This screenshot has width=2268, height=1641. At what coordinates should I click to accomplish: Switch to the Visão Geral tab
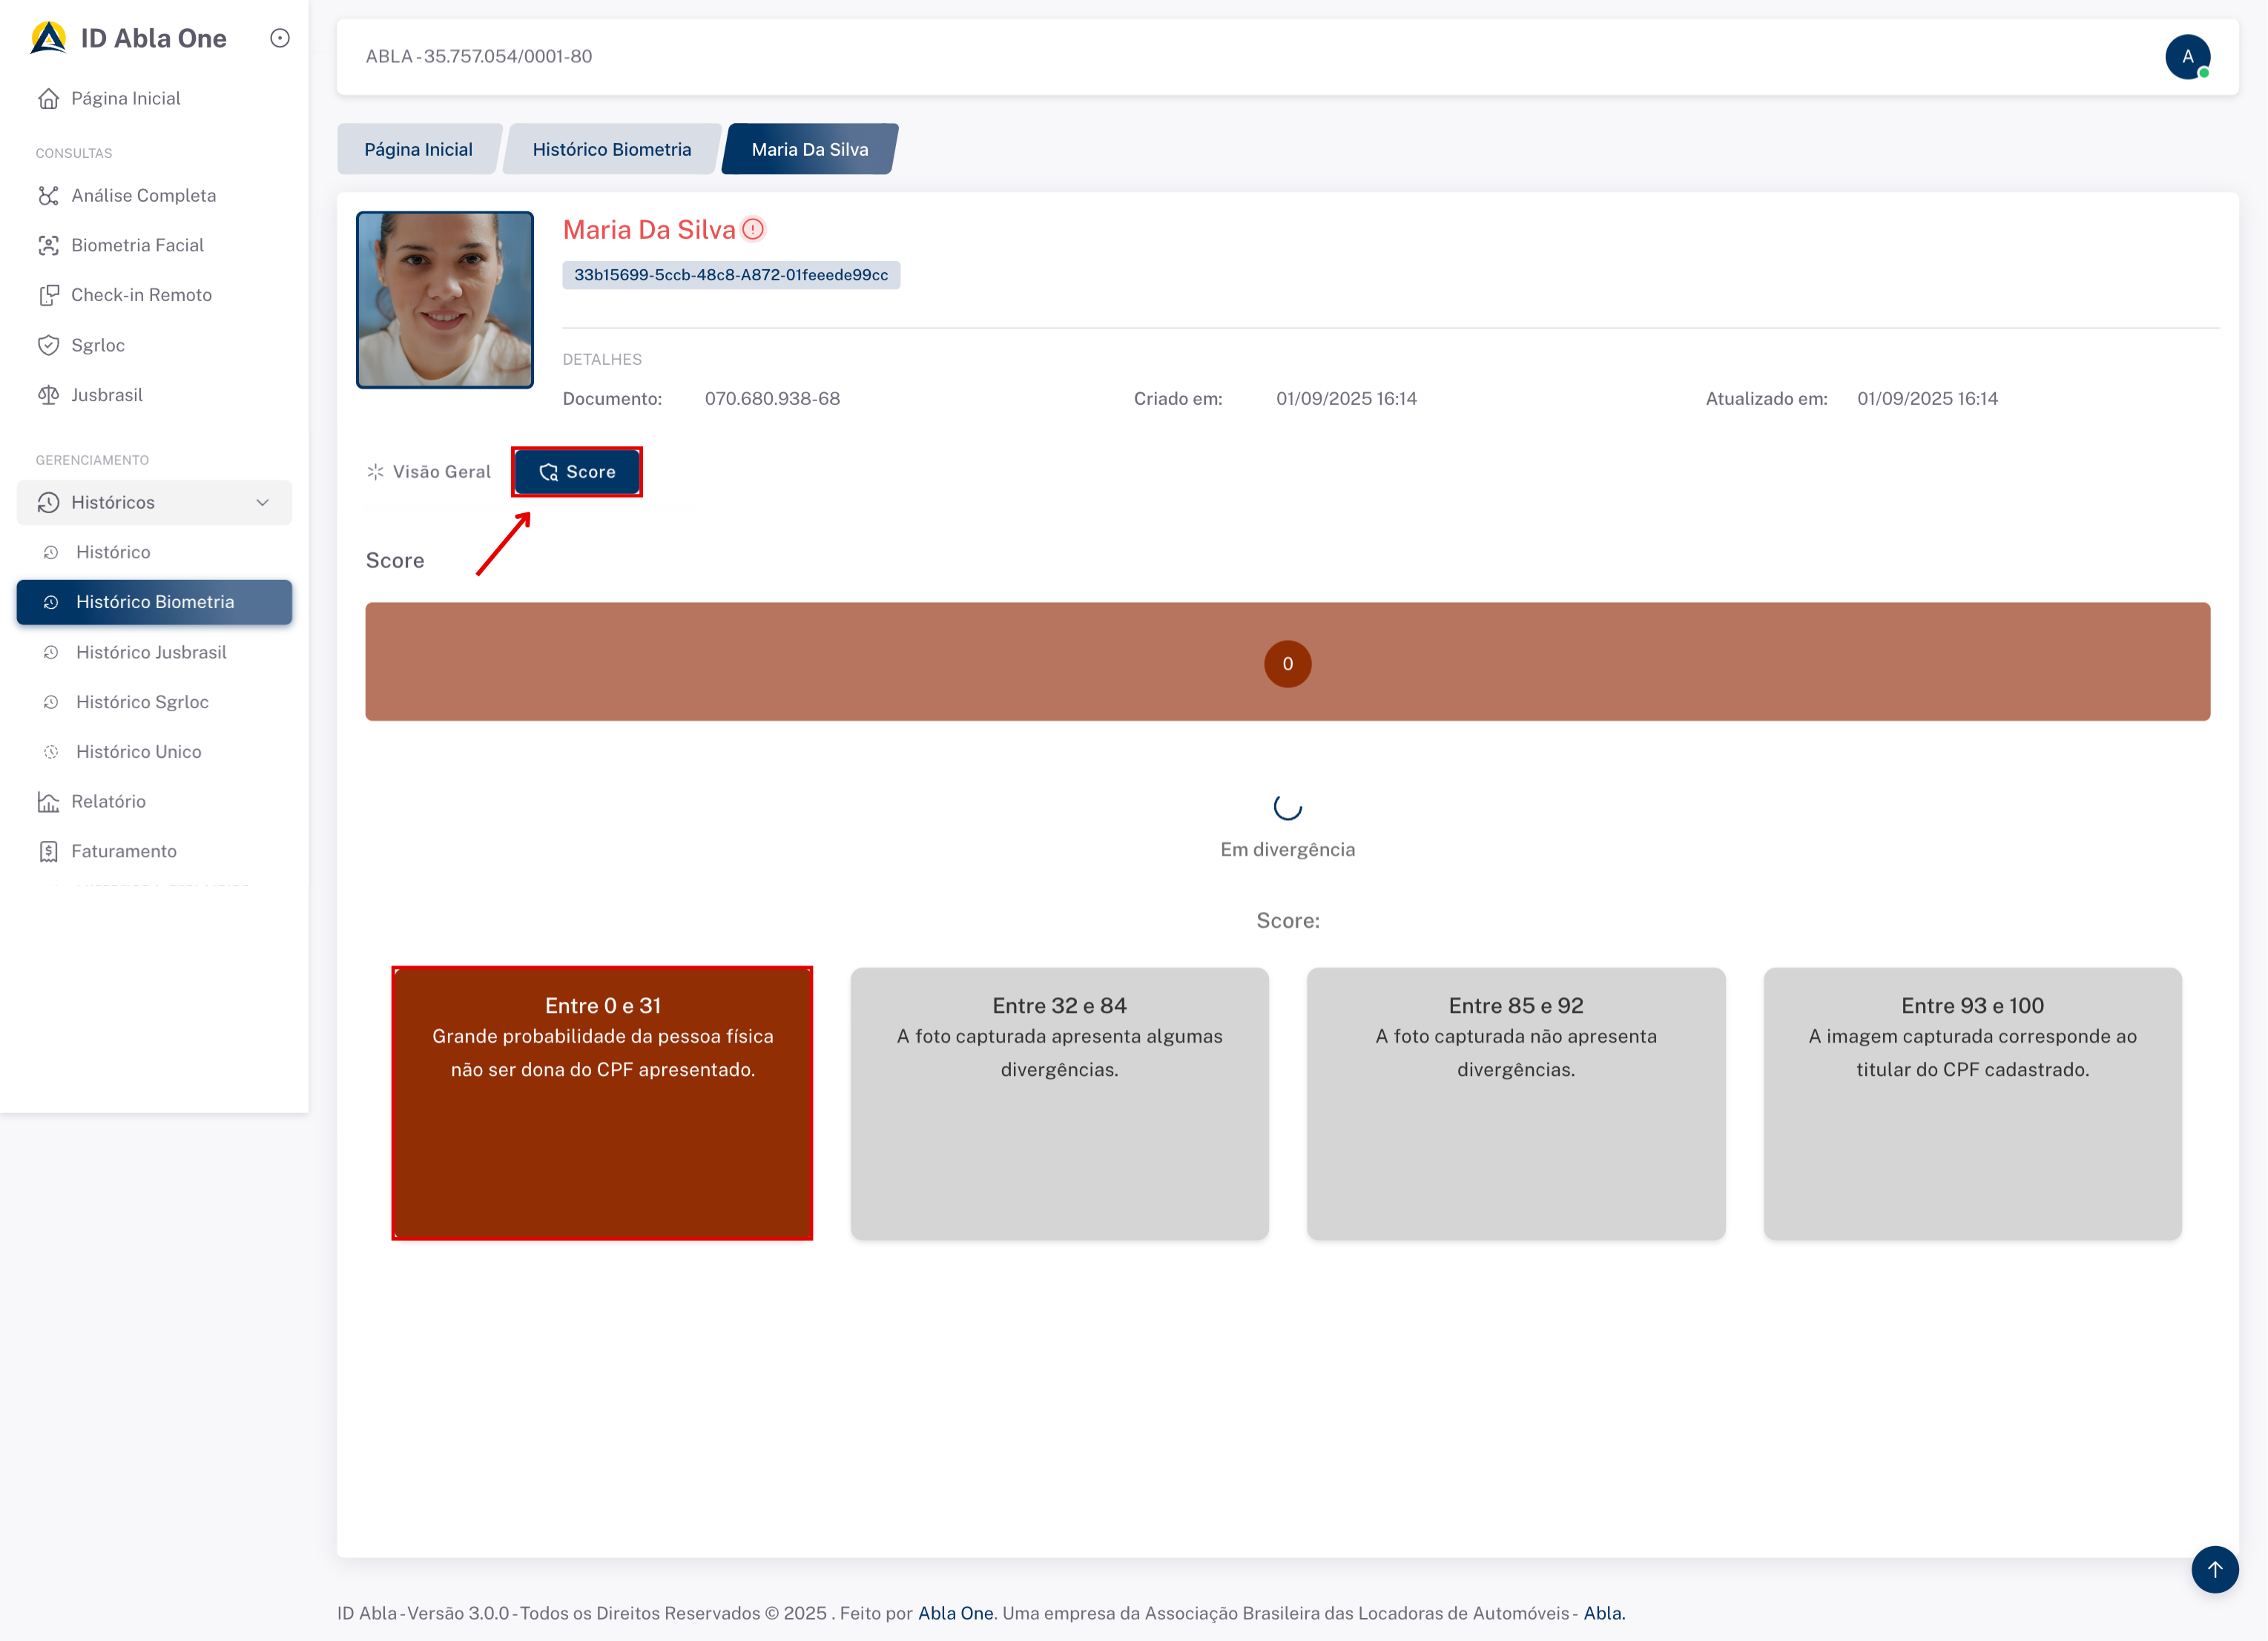(429, 472)
